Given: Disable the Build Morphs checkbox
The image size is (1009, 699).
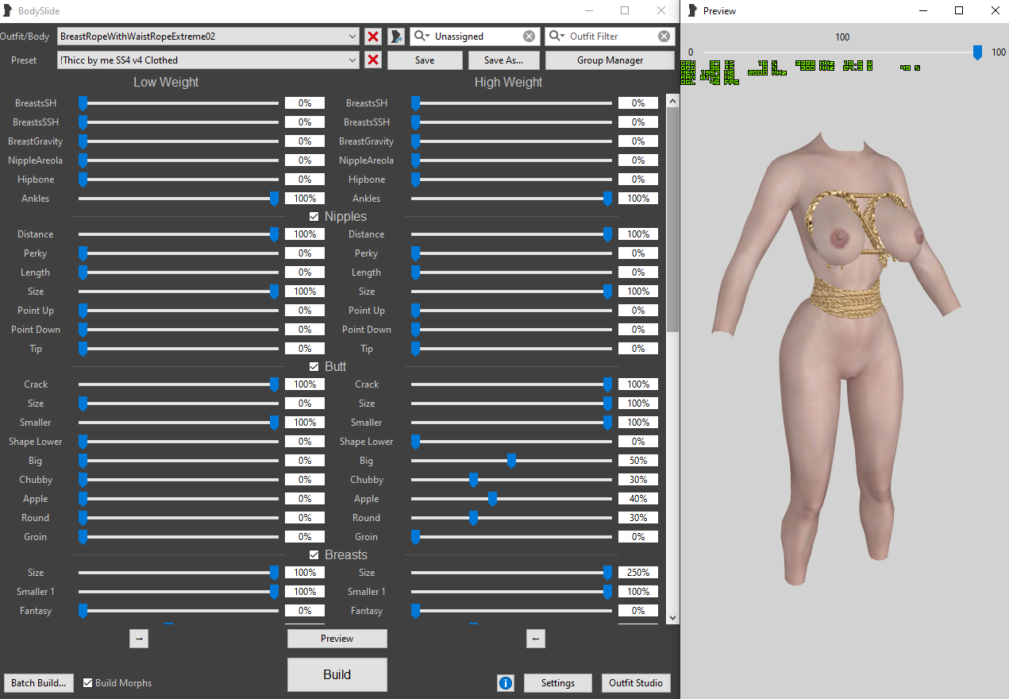Looking at the screenshot, I should click(88, 683).
